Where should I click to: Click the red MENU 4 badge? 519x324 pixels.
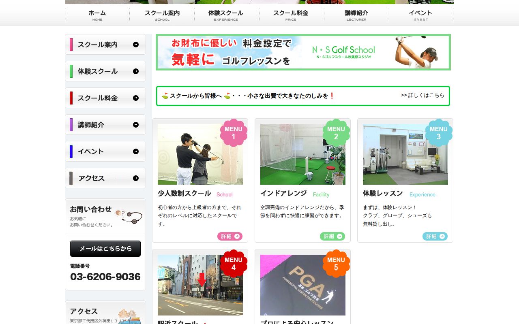234,264
